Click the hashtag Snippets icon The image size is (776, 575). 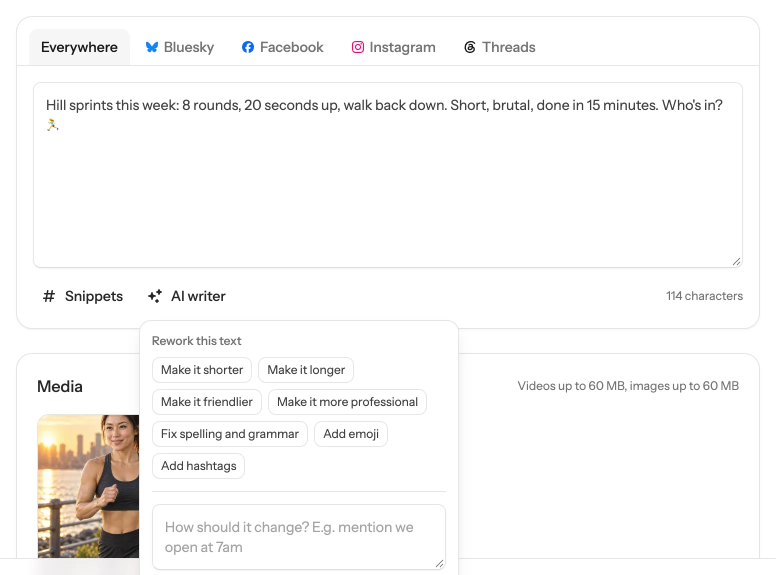pyautogui.click(x=48, y=296)
